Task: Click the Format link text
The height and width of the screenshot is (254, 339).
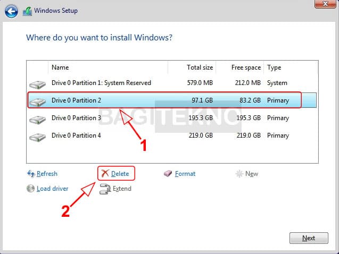Action: tap(185, 174)
